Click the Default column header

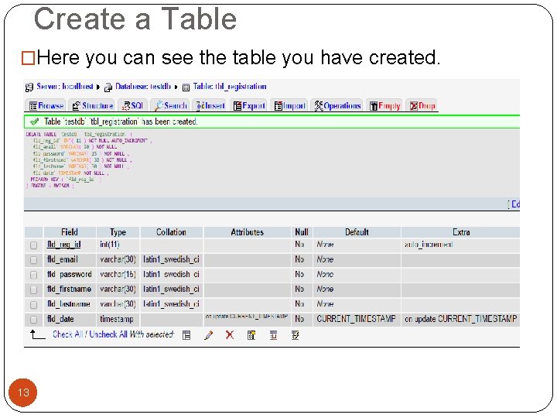[357, 232]
